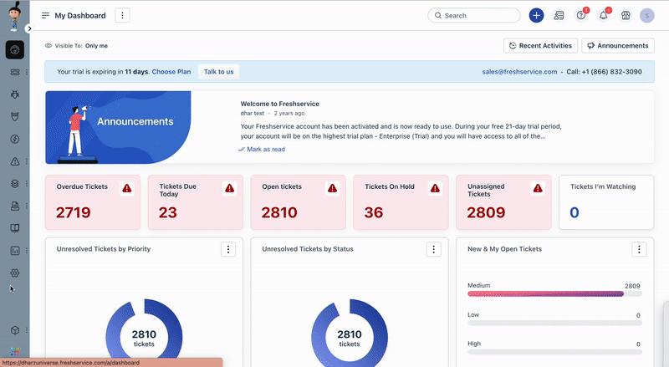Open the help question mark icon
The image size is (669, 367).
(581, 15)
